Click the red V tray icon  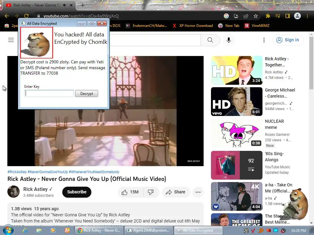click(x=253, y=231)
